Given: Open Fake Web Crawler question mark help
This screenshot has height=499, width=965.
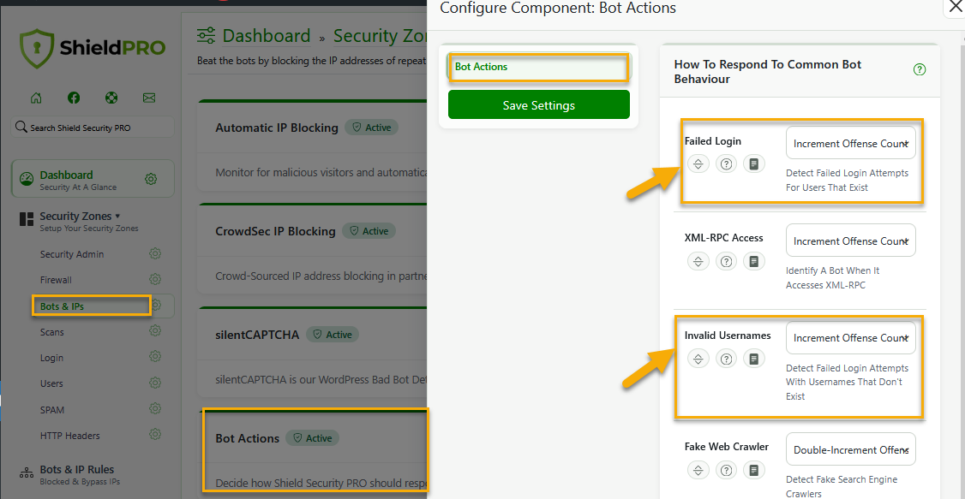Looking at the screenshot, I should [x=726, y=470].
